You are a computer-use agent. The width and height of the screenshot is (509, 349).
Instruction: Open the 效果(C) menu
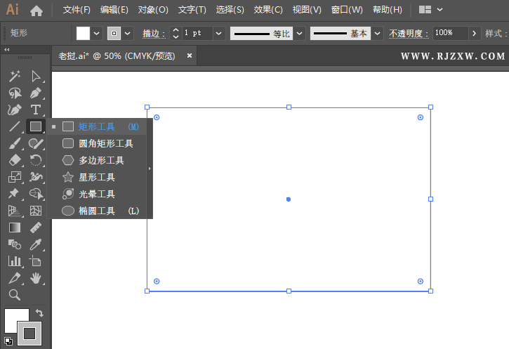(x=268, y=10)
